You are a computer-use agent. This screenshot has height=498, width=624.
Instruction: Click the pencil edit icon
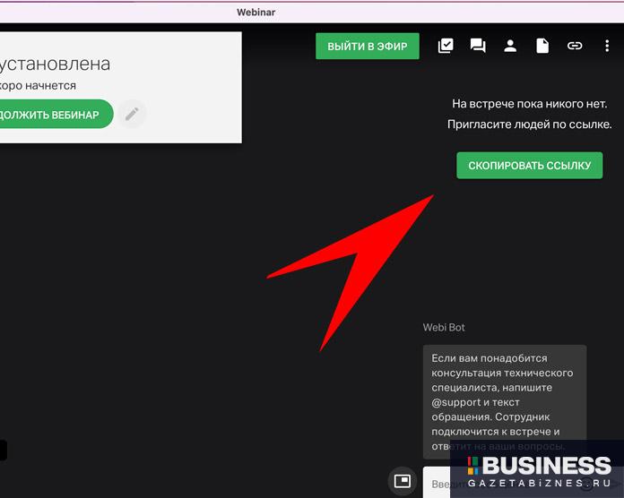pyautogui.click(x=132, y=114)
